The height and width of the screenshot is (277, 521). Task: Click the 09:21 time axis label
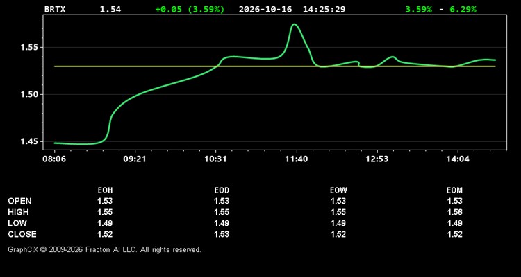click(x=135, y=159)
